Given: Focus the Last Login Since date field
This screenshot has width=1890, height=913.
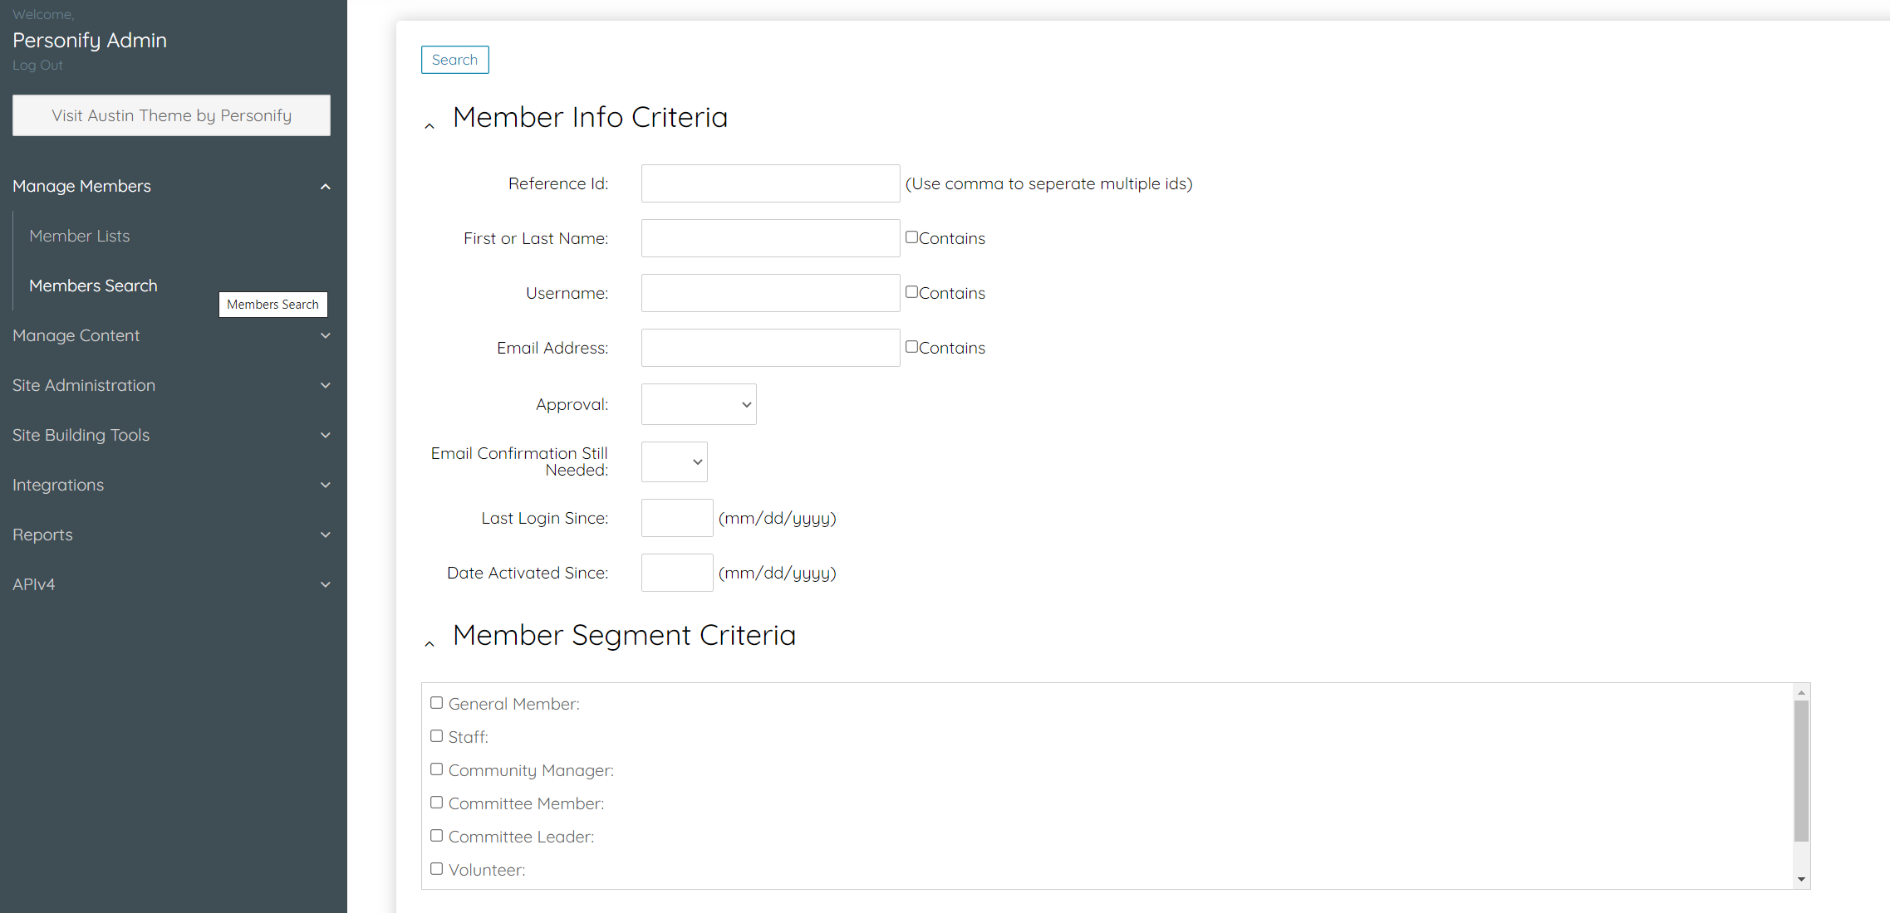Looking at the screenshot, I should [x=677, y=518].
